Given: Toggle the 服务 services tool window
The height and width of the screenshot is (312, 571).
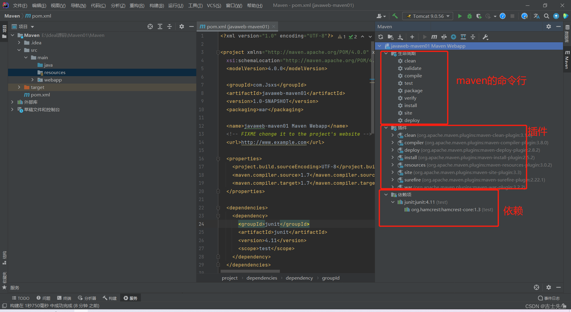Looking at the screenshot, I should (131, 298).
